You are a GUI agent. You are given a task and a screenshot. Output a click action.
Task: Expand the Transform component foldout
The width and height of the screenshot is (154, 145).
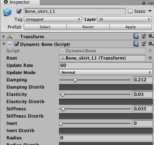4,36
